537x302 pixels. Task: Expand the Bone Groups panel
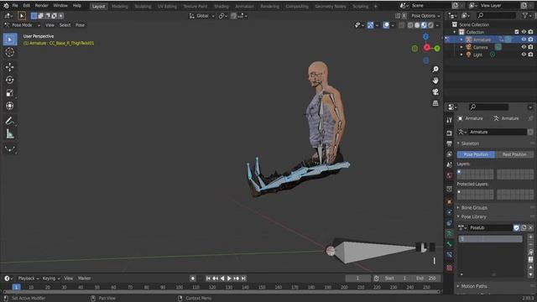473,208
